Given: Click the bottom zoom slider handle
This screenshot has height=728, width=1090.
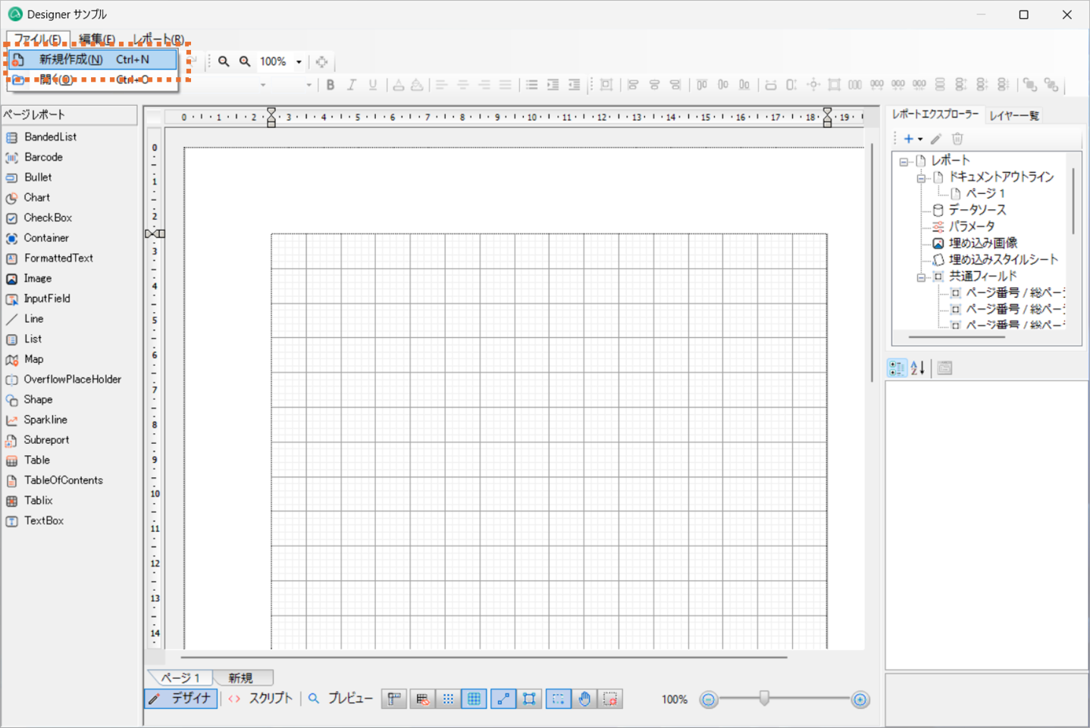Looking at the screenshot, I should 764,698.
